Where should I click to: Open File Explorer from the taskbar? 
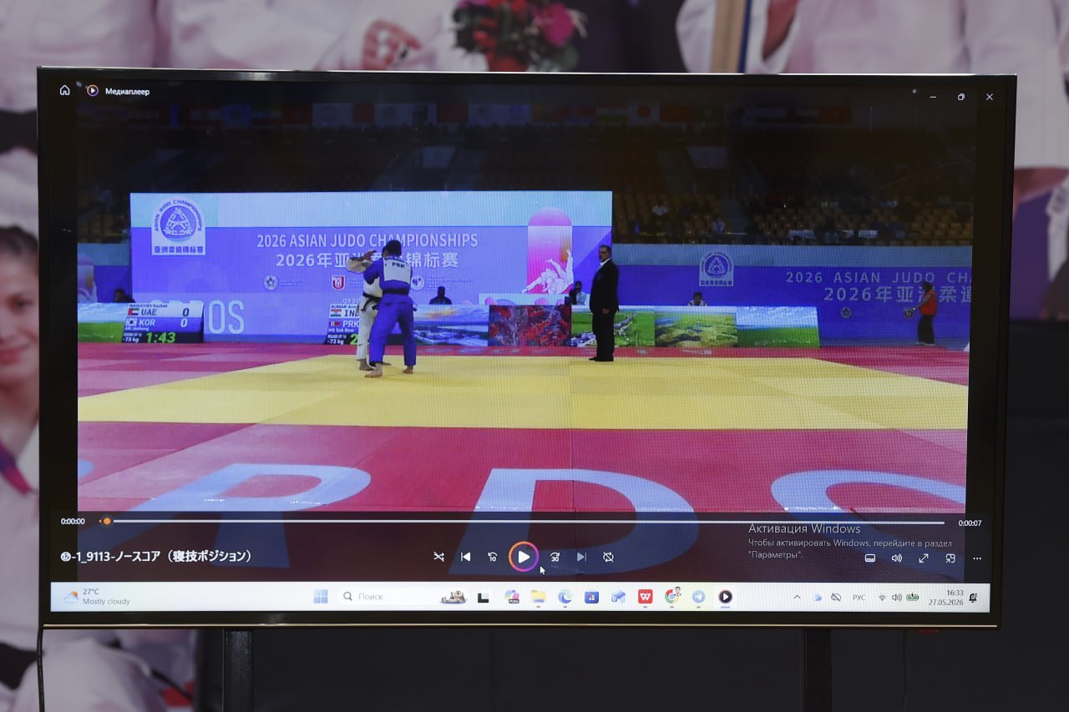click(x=539, y=597)
